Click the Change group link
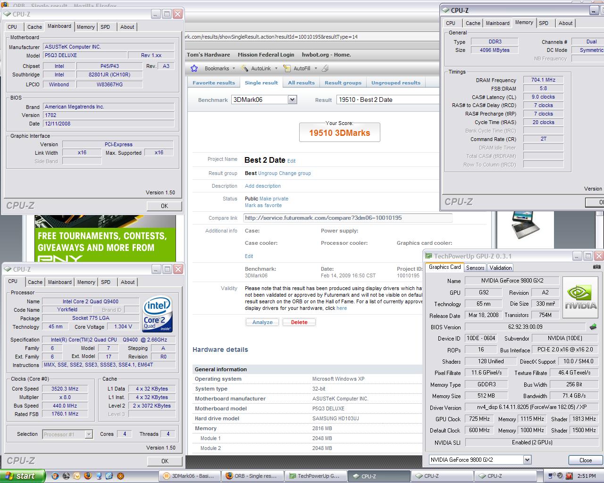The height and width of the screenshot is (483, 604). tap(295, 173)
